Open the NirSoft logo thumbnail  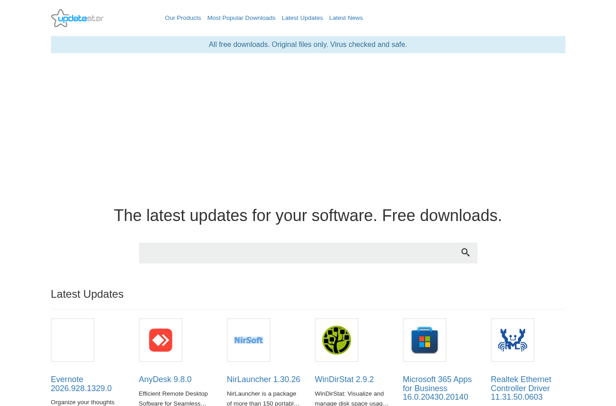coord(249,340)
